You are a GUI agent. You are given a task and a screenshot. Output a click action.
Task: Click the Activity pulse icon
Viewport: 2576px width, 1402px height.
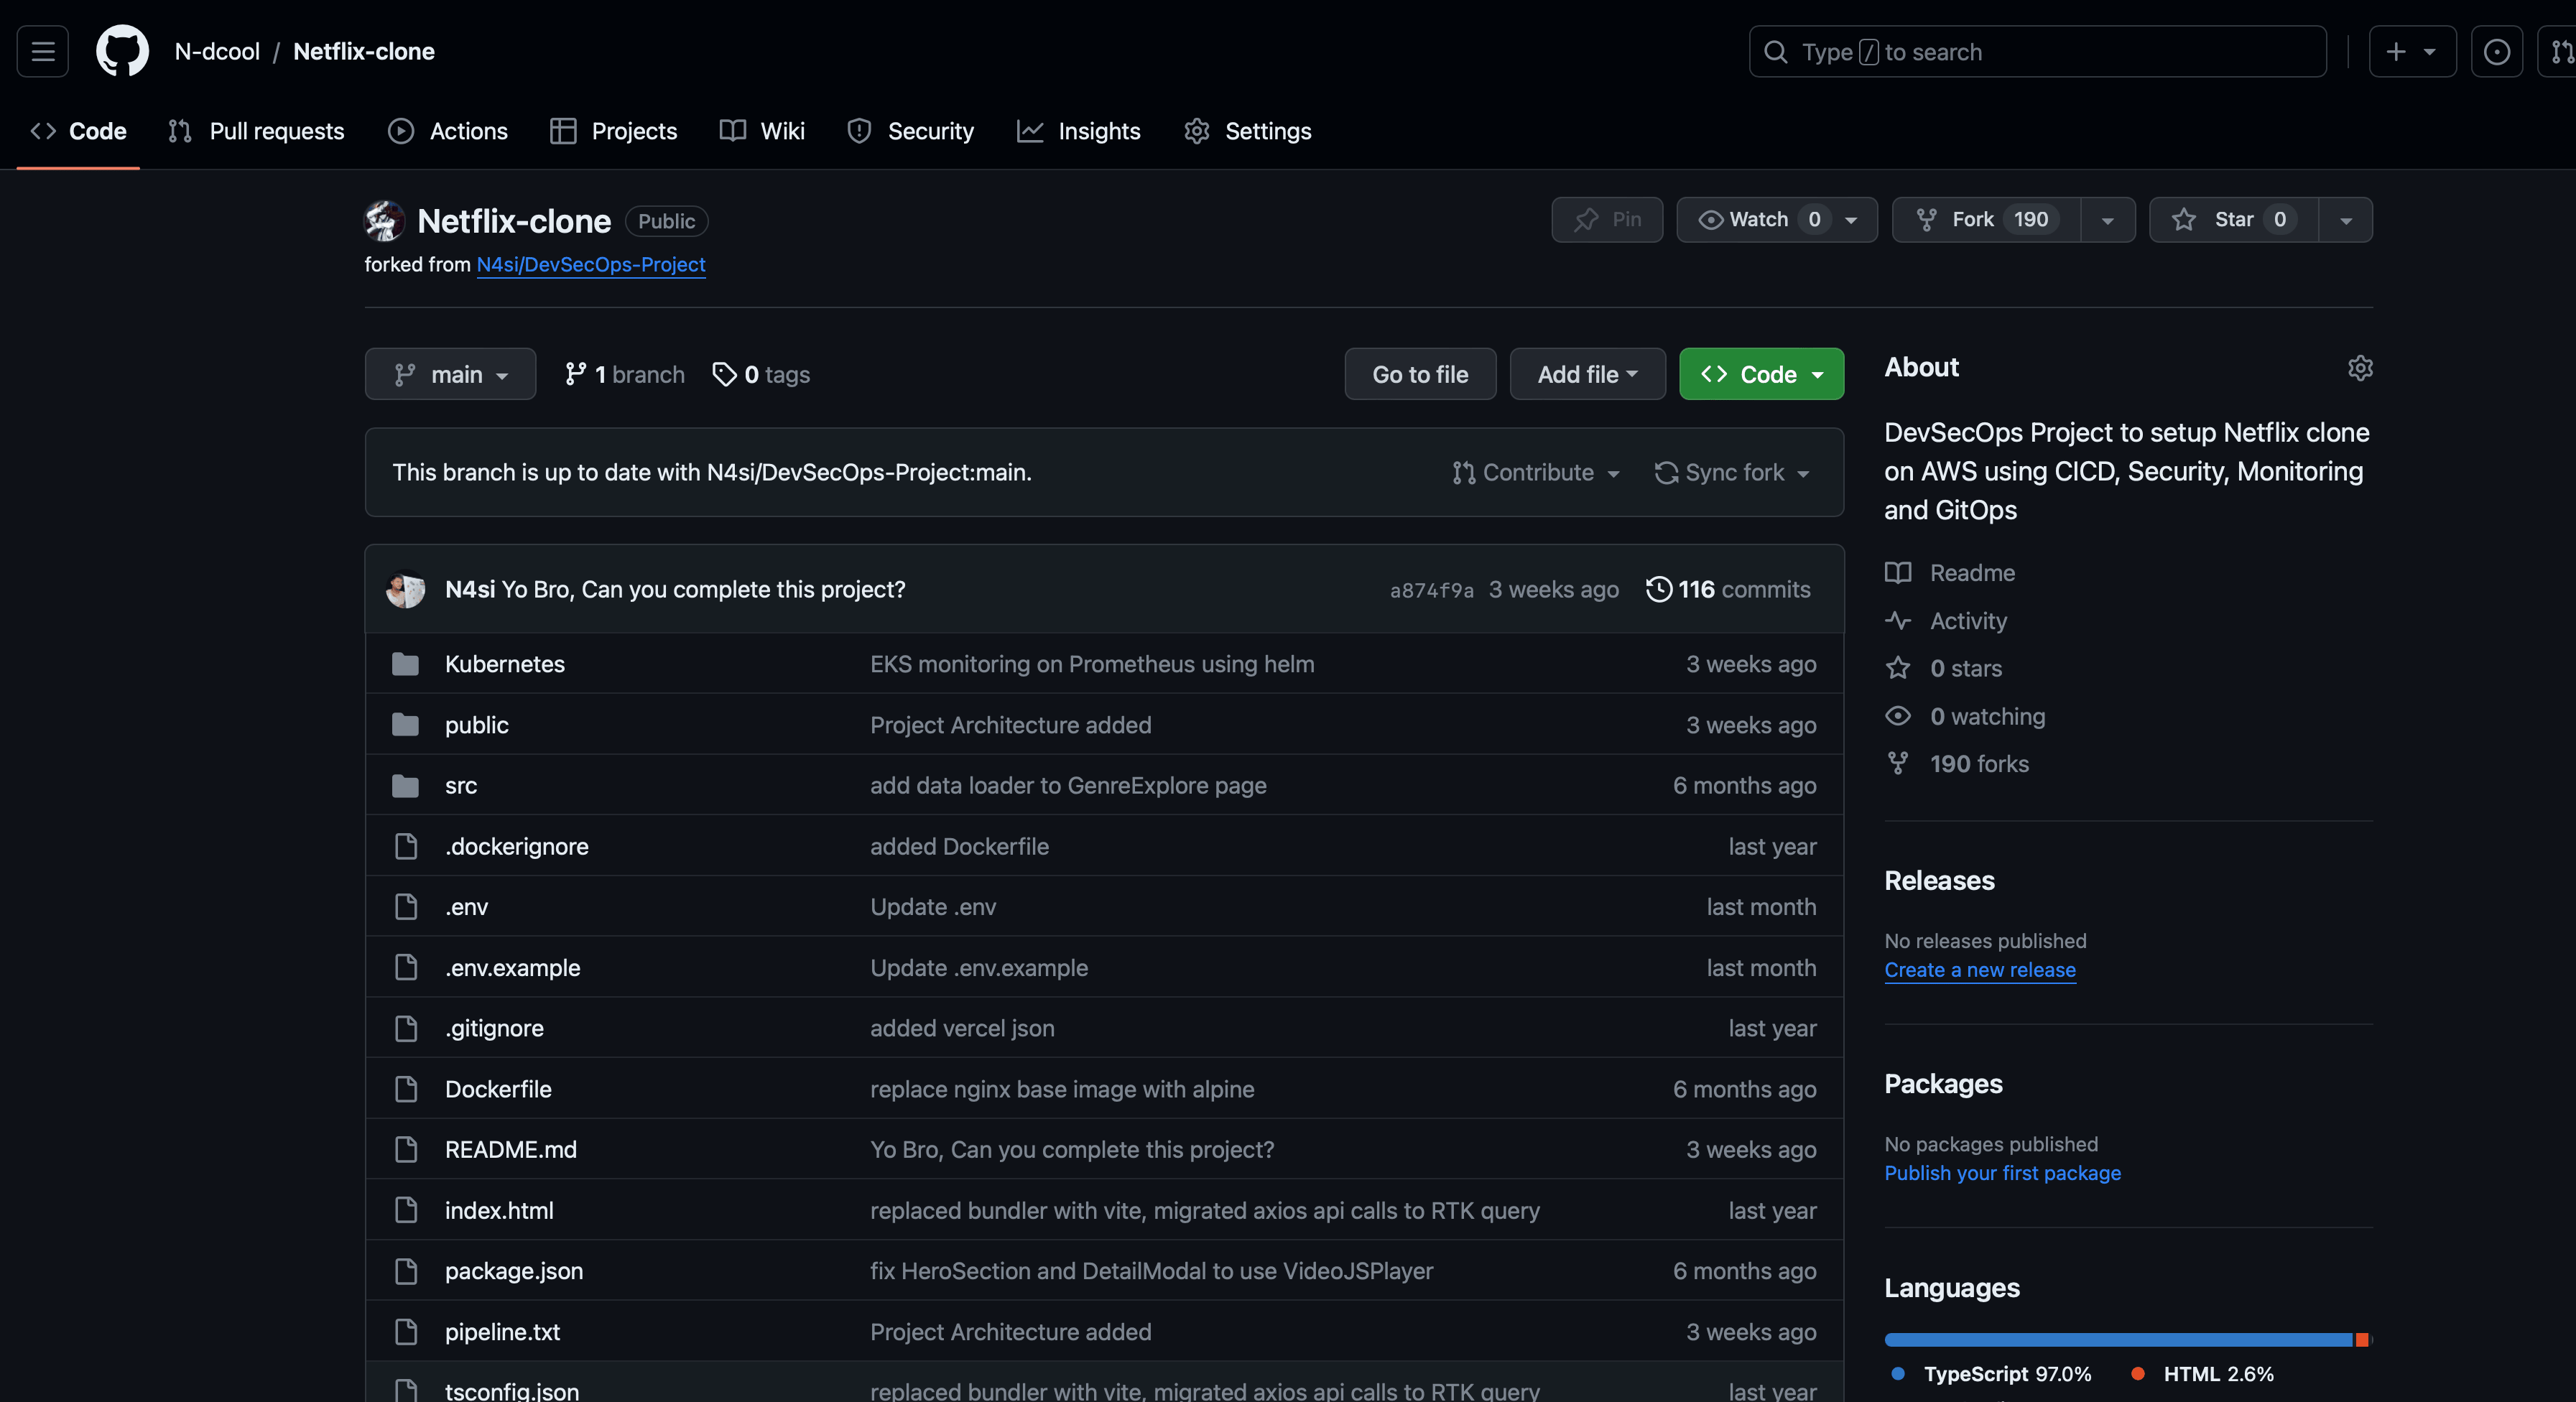[1898, 621]
